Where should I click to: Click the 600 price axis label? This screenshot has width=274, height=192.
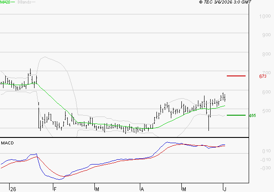coord(267,92)
